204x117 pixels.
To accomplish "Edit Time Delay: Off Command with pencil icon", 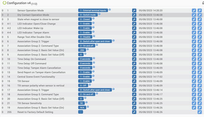I will (x=194, y=63).
